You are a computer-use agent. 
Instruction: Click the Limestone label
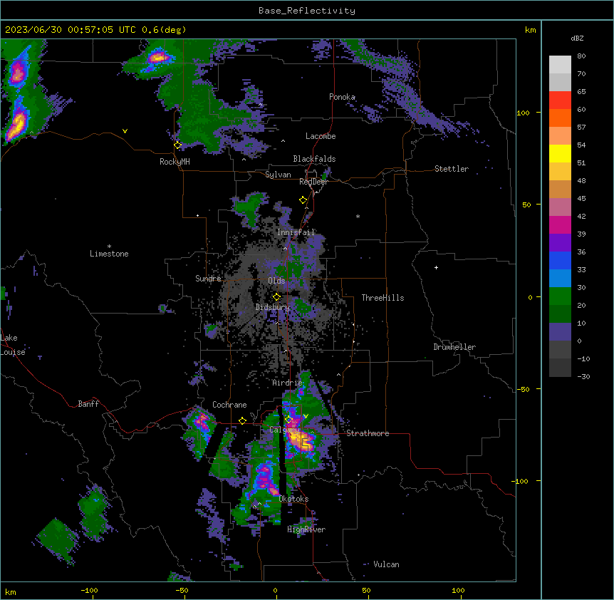pyautogui.click(x=109, y=254)
